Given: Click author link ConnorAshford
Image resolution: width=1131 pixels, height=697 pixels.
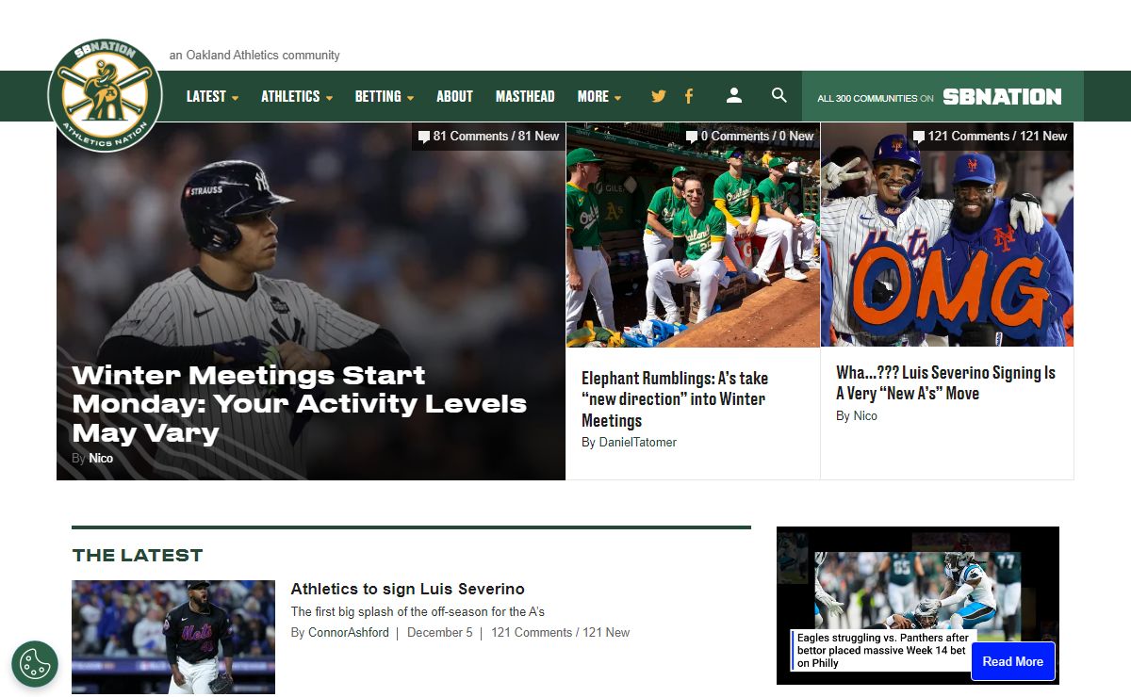Looking at the screenshot, I should click(x=348, y=633).
